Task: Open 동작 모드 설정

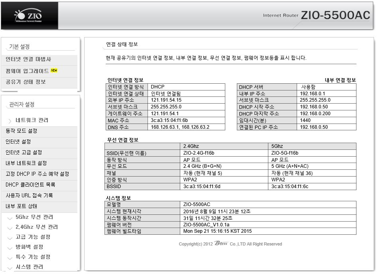Action: tap(21, 131)
